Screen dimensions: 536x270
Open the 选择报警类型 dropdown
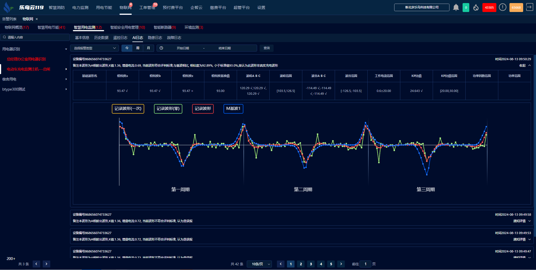point(94,48)
